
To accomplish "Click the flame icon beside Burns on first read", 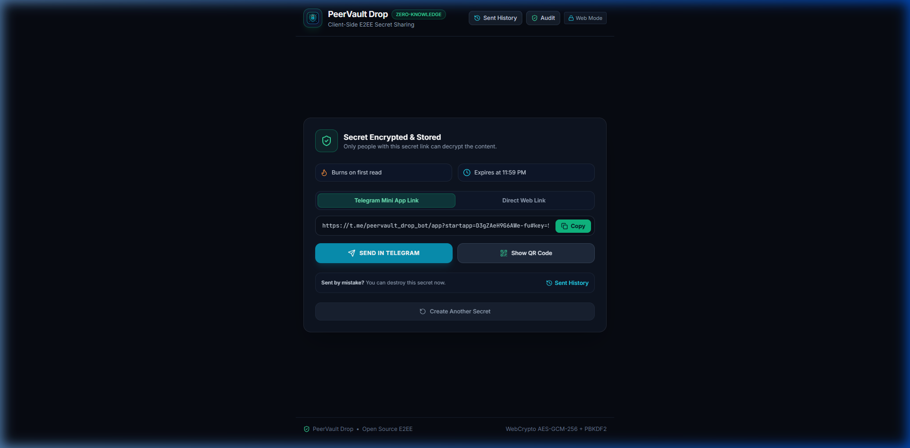I will click(x=324, y=173).
